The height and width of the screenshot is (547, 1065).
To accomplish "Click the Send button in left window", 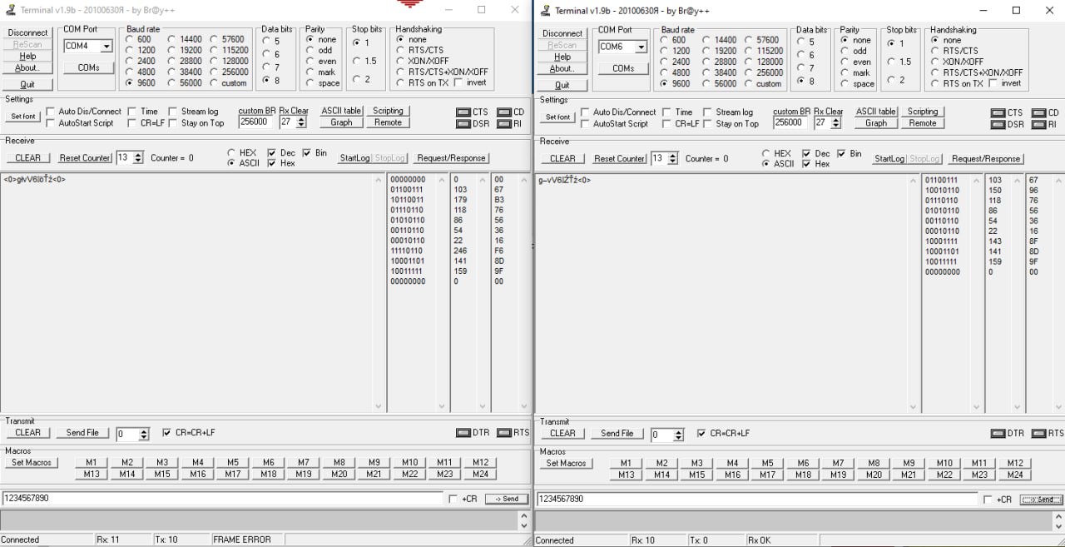I will (507, 499).
